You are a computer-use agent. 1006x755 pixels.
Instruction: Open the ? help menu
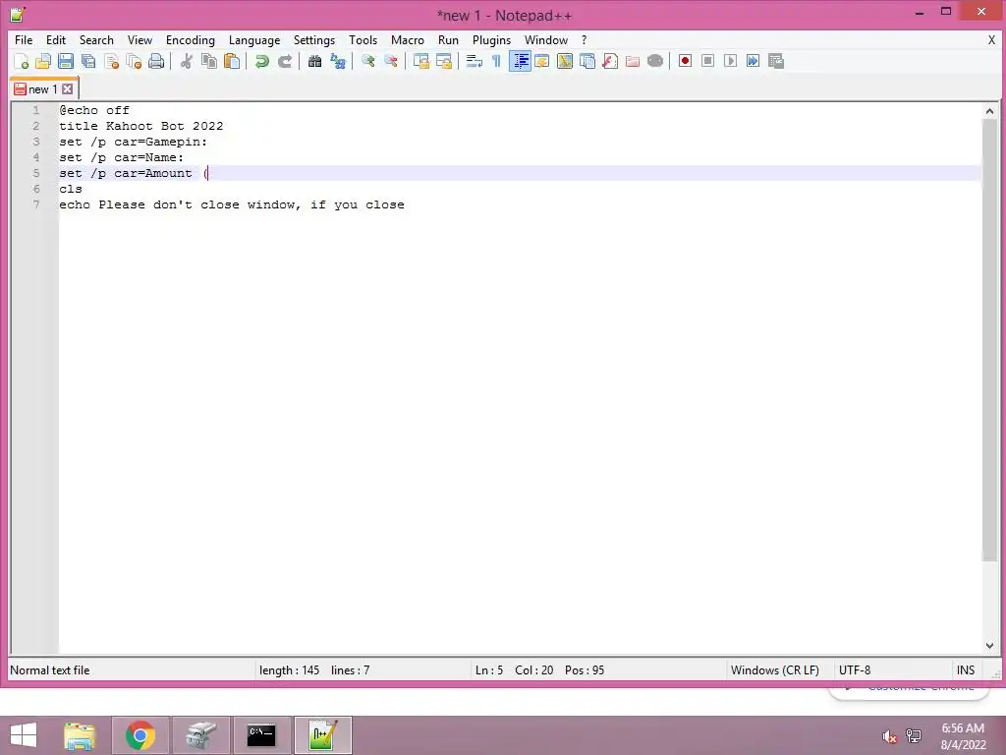pyautogui.click(x=584, y=39)
